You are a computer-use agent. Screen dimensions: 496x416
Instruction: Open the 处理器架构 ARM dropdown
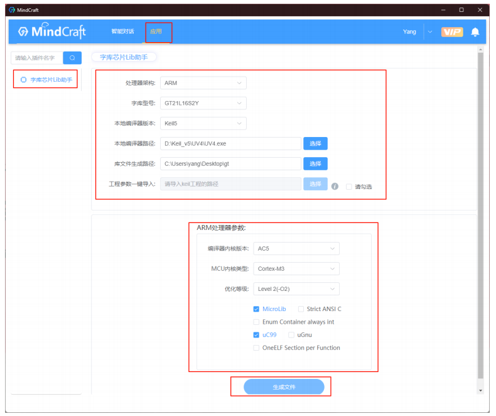pos(203,83)
